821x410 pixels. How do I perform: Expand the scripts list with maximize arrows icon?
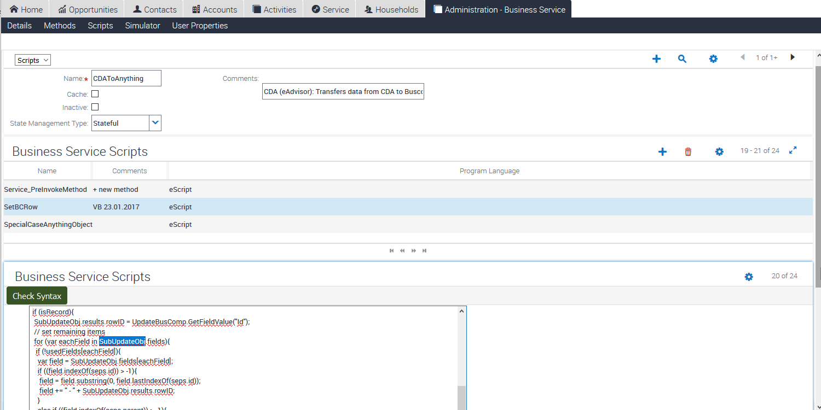(793, 150)
